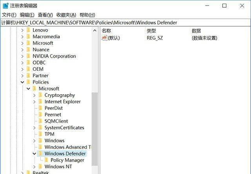
Task: Click the NVIDIA Corporation folder icon
Action: (28, 56)
